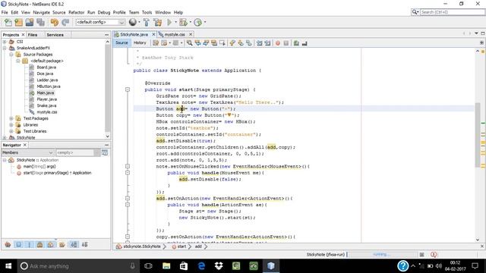This screenshot has width=486, height=273.
Task: Click the Save All toolbar icon
Action: click(x=40, y=22)
